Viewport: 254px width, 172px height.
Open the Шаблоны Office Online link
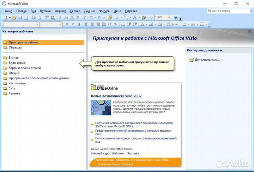(118, 153)
